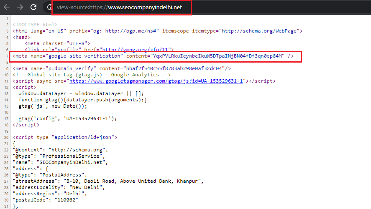The width and height of the screenshot is (371, 209).
Task: Open the site information icon
Action: click(49, 8)
